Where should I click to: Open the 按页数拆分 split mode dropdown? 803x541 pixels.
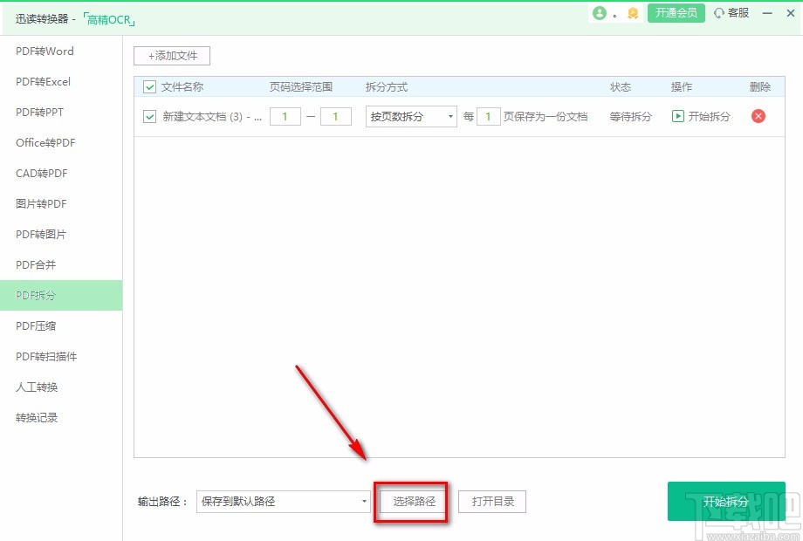click(410, 116)
